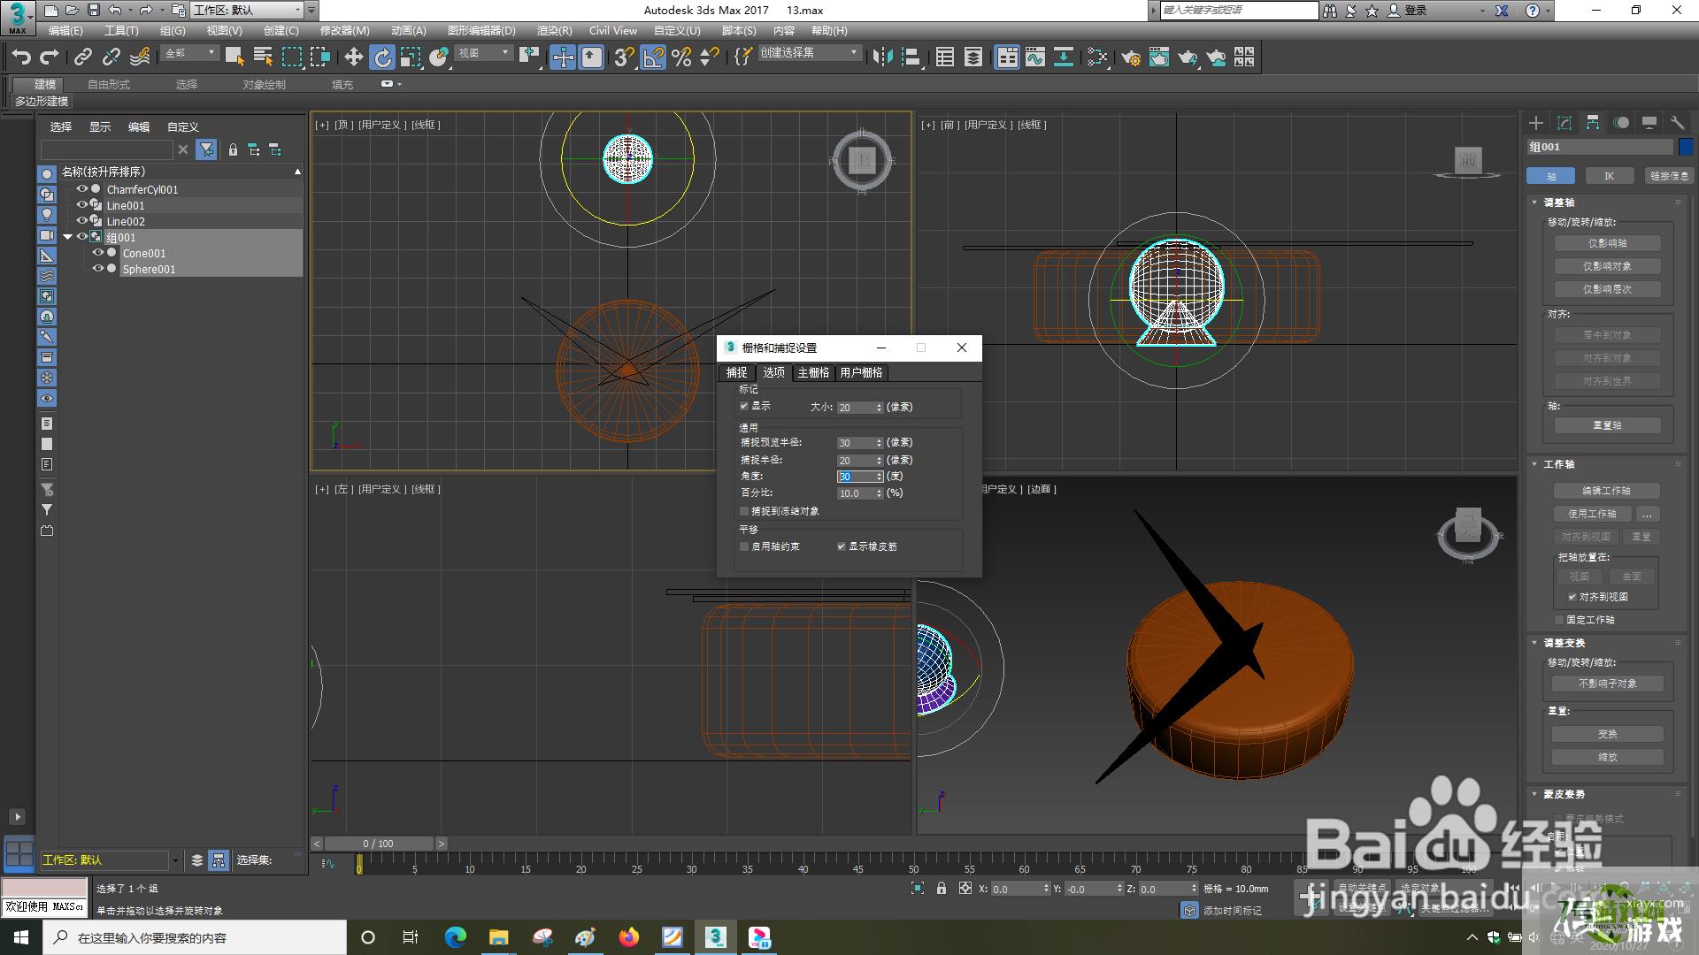Click the IK button in hierarchy panel
The width and height of the screenshot is (1699, 955).
tap(1609, 176)
